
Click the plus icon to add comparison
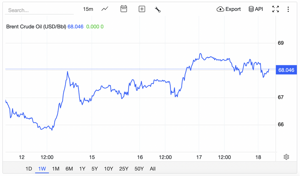[x=142, y=9]
